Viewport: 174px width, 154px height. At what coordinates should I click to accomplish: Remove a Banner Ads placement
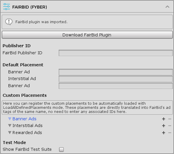pos(170,119)
